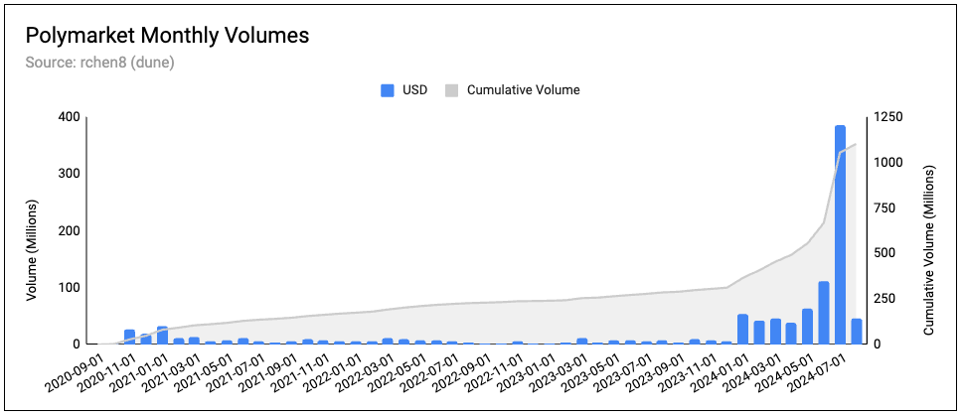
Task: Click the 2024-01-01 date label
Action: coord(721,370)
